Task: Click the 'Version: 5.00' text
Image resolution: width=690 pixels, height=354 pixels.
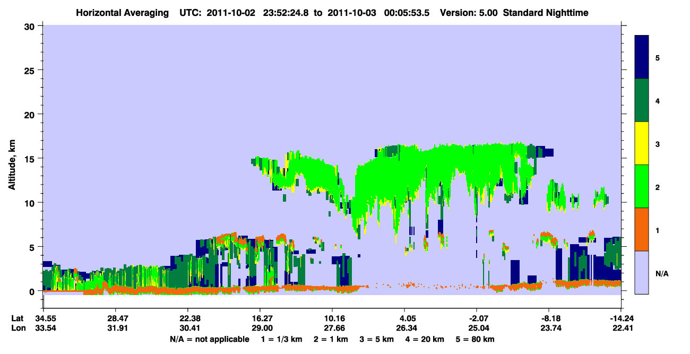Action: click(x=468, y=12)
